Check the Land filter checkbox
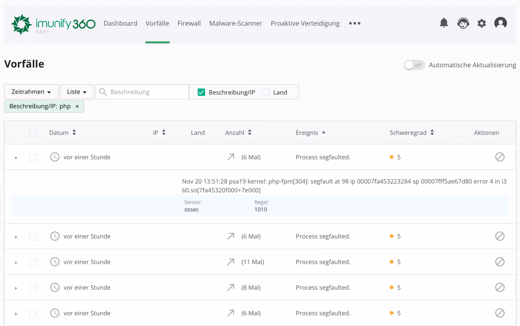 (266, 92)
